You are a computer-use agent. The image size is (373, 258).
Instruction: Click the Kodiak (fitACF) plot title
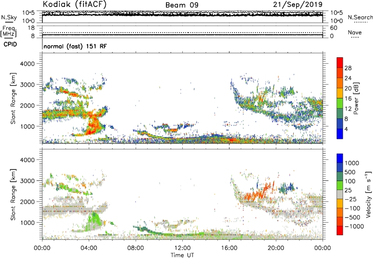[75, 5]
